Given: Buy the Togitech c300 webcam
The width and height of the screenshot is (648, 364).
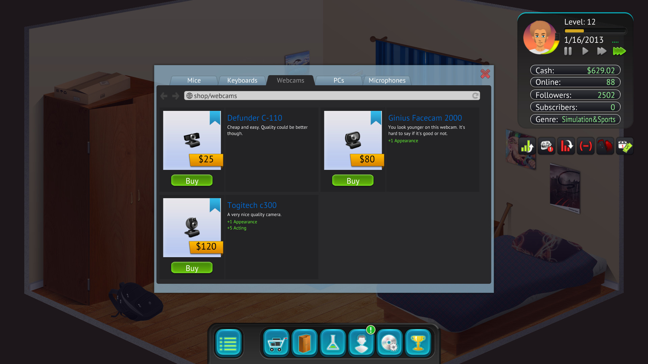Looking at the screenshot, I should tap(192, 268).
